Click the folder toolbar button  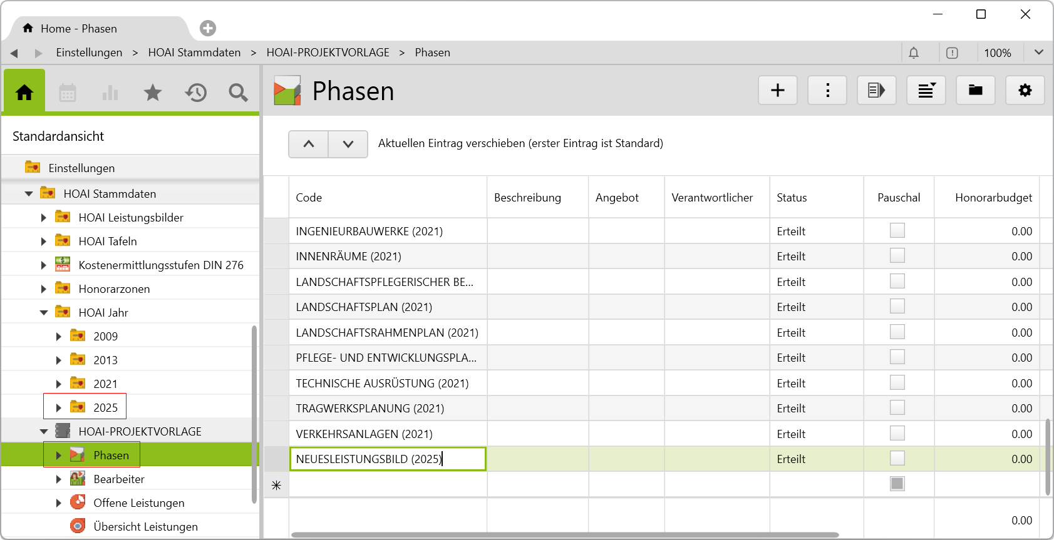(x=976, y=90)
